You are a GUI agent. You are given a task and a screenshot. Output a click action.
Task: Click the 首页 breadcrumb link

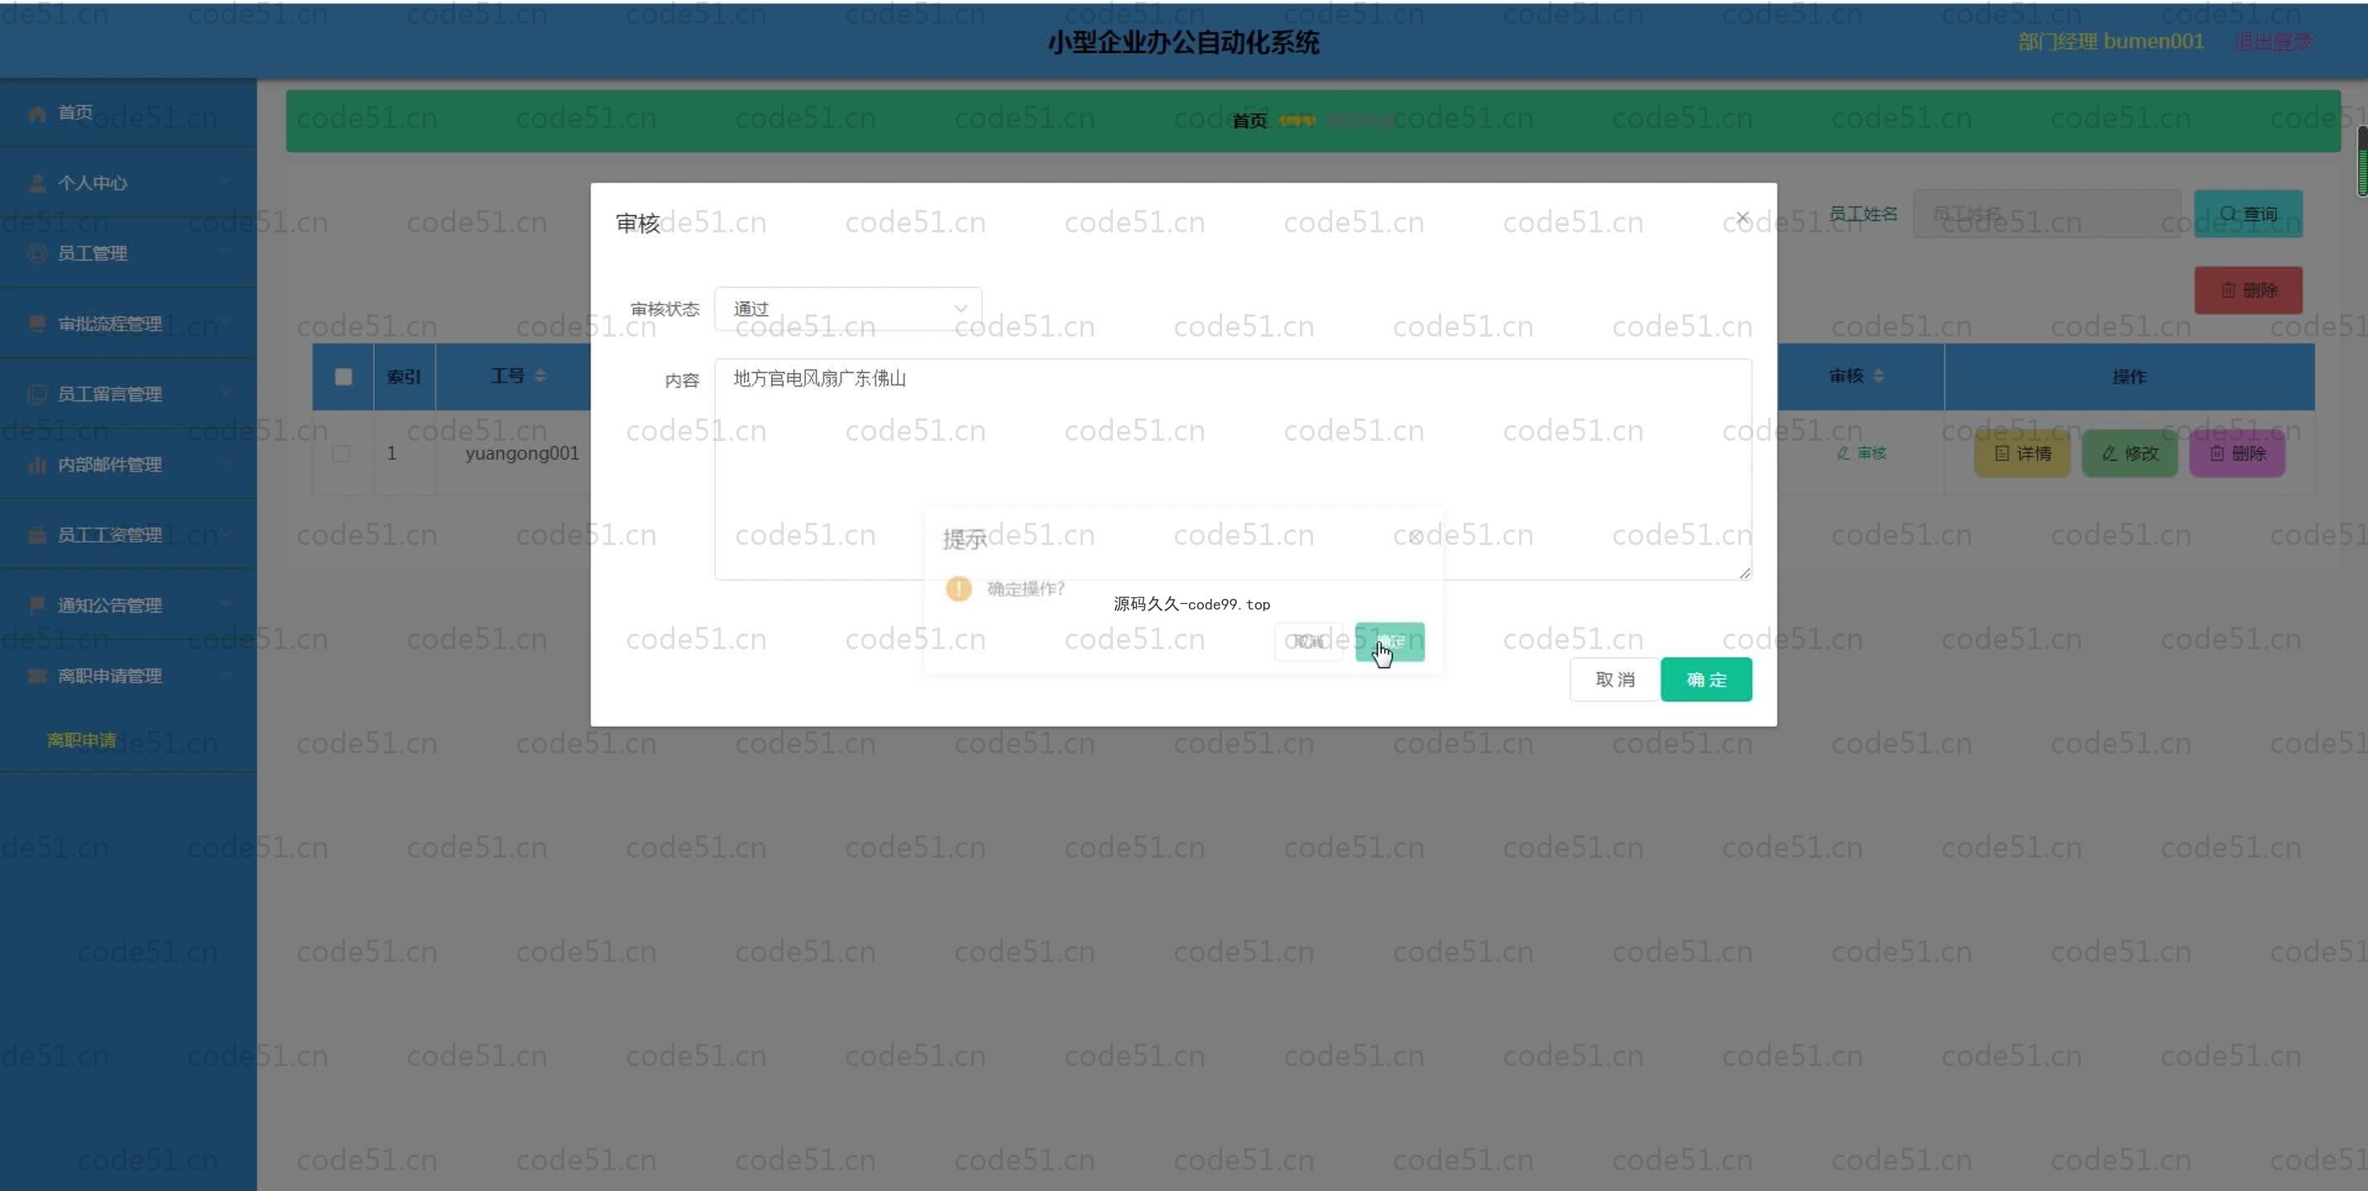click(1249, 121)
